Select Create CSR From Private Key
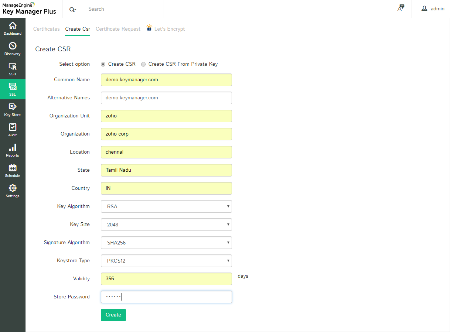The height and width of the screenshot is (332, 450). (143, 64)
